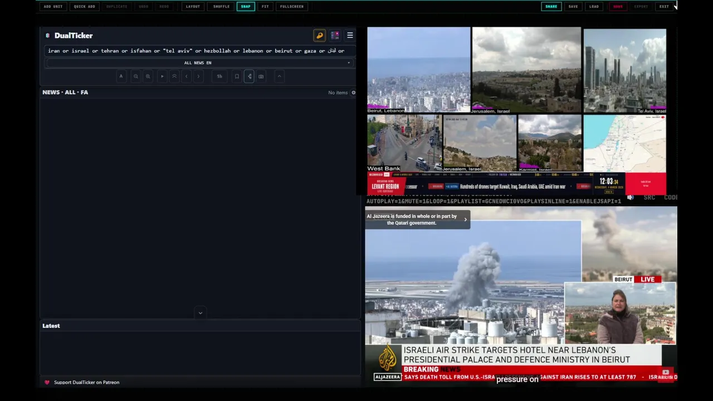Open the news feed settings gear
Viewport: 713px width, 401px height.
coord(353,92)
